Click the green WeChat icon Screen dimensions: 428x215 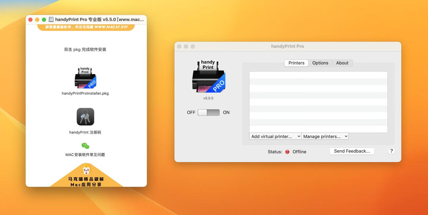85,146
